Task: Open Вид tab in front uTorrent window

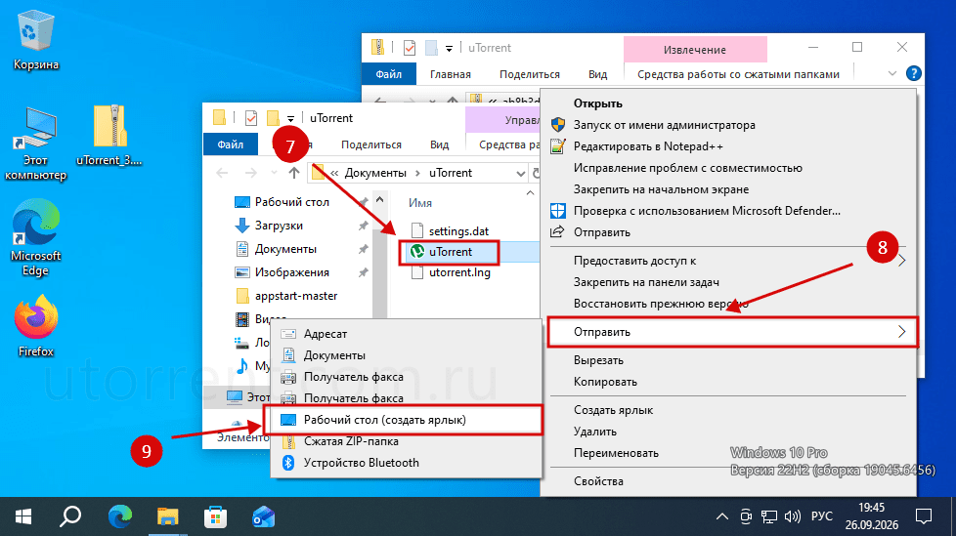Action: [439, 144]
